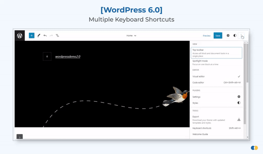Open the WordPress logo dashboard menu
The width and height of the screenshot is (263, 154).
pos(20,35)
